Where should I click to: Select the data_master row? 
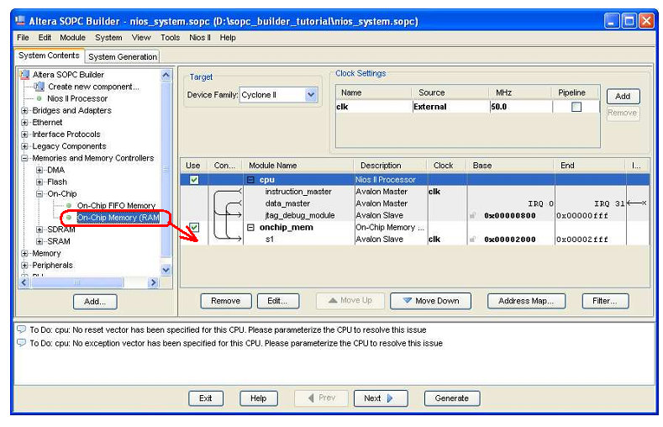coord(415,203)
